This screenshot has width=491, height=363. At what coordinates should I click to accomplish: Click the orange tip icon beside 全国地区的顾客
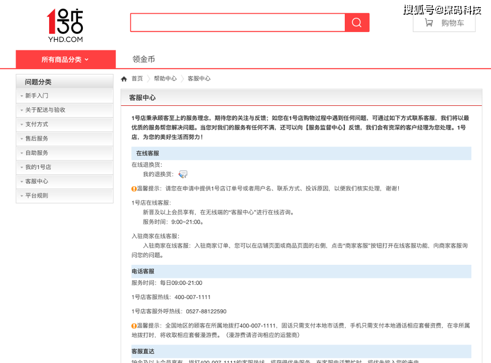[x=134, y=326]
